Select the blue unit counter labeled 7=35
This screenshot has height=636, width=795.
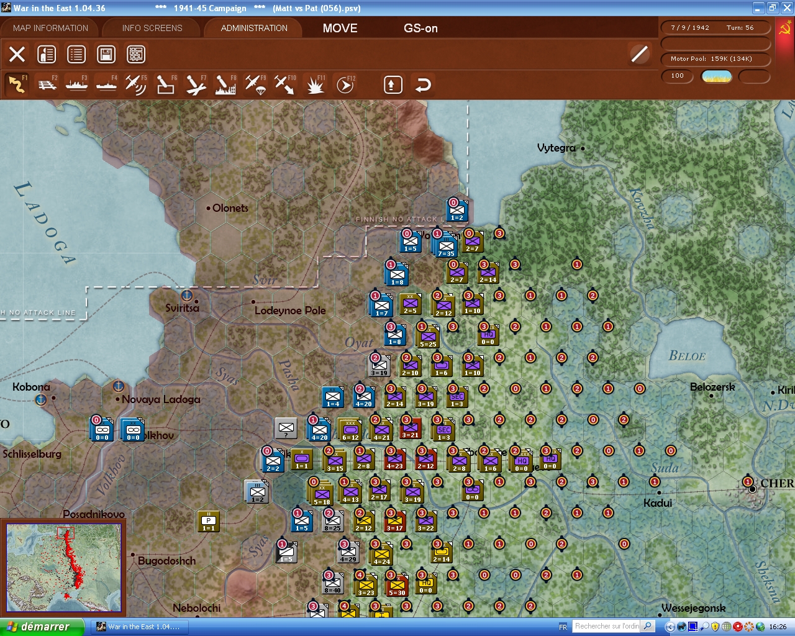[446, 244]
